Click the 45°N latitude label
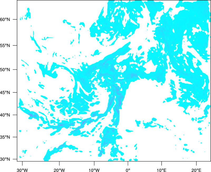 [5, 92]
